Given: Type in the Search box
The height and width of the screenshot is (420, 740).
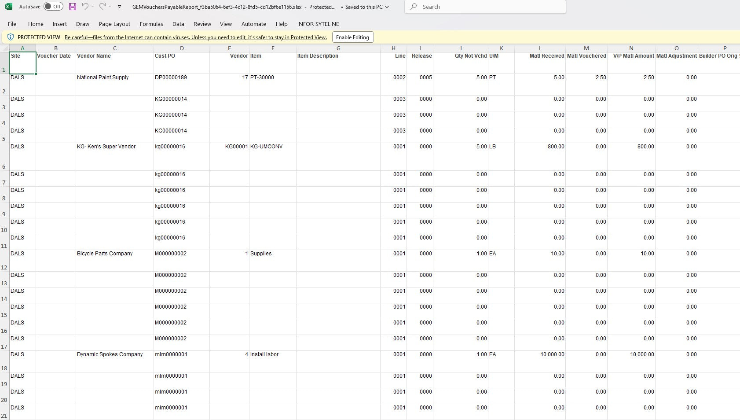Looking at the screenshot, I should tap(488, 7).
